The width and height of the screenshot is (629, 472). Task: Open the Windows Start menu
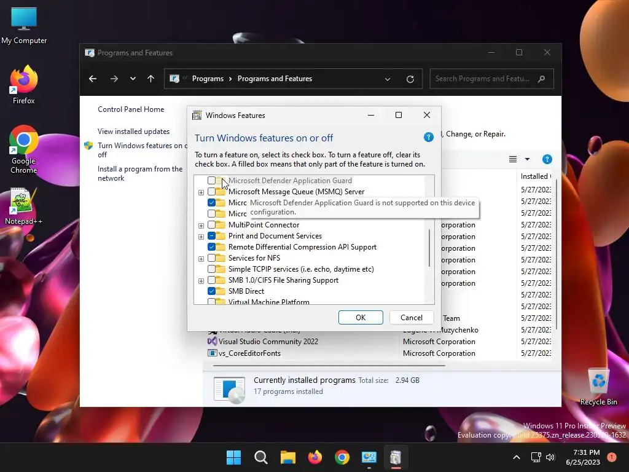point(233,457)
